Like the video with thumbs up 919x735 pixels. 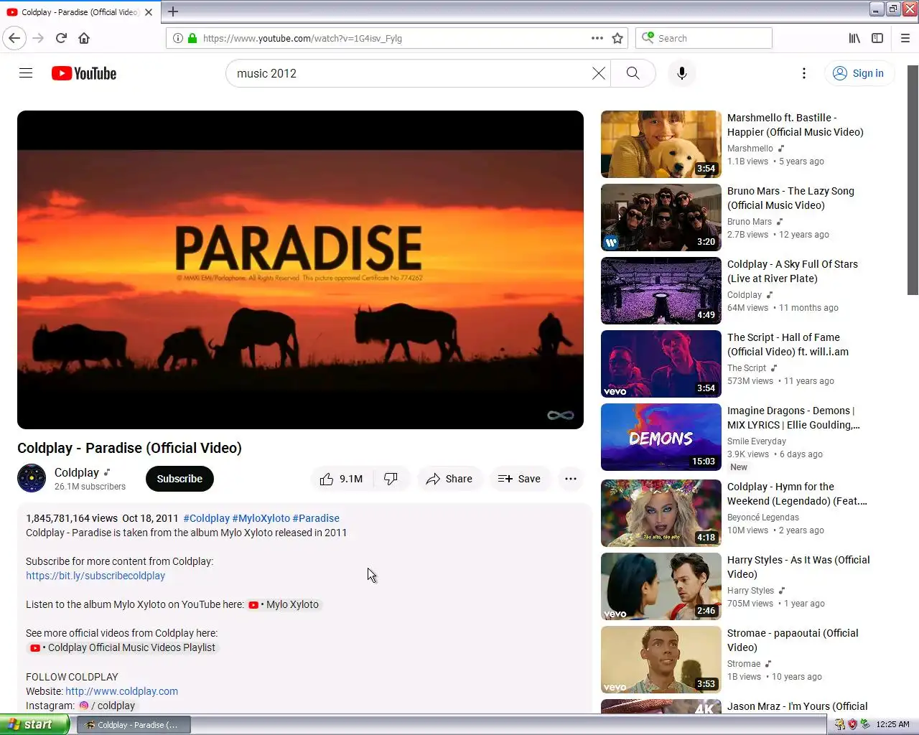click(x=342, y=479)
